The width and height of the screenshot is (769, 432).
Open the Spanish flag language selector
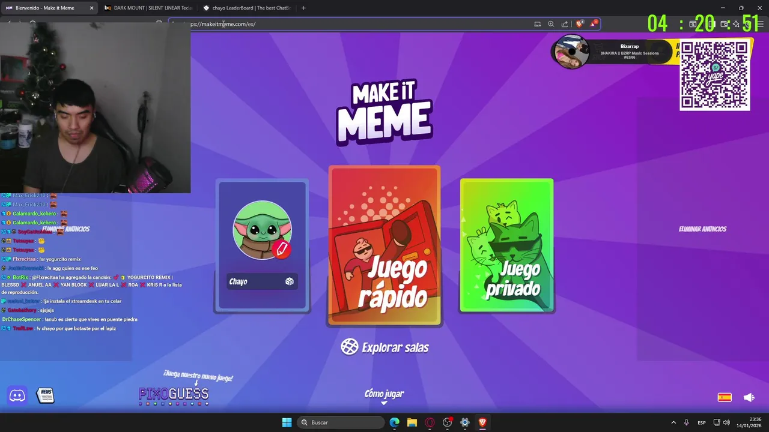725,397
